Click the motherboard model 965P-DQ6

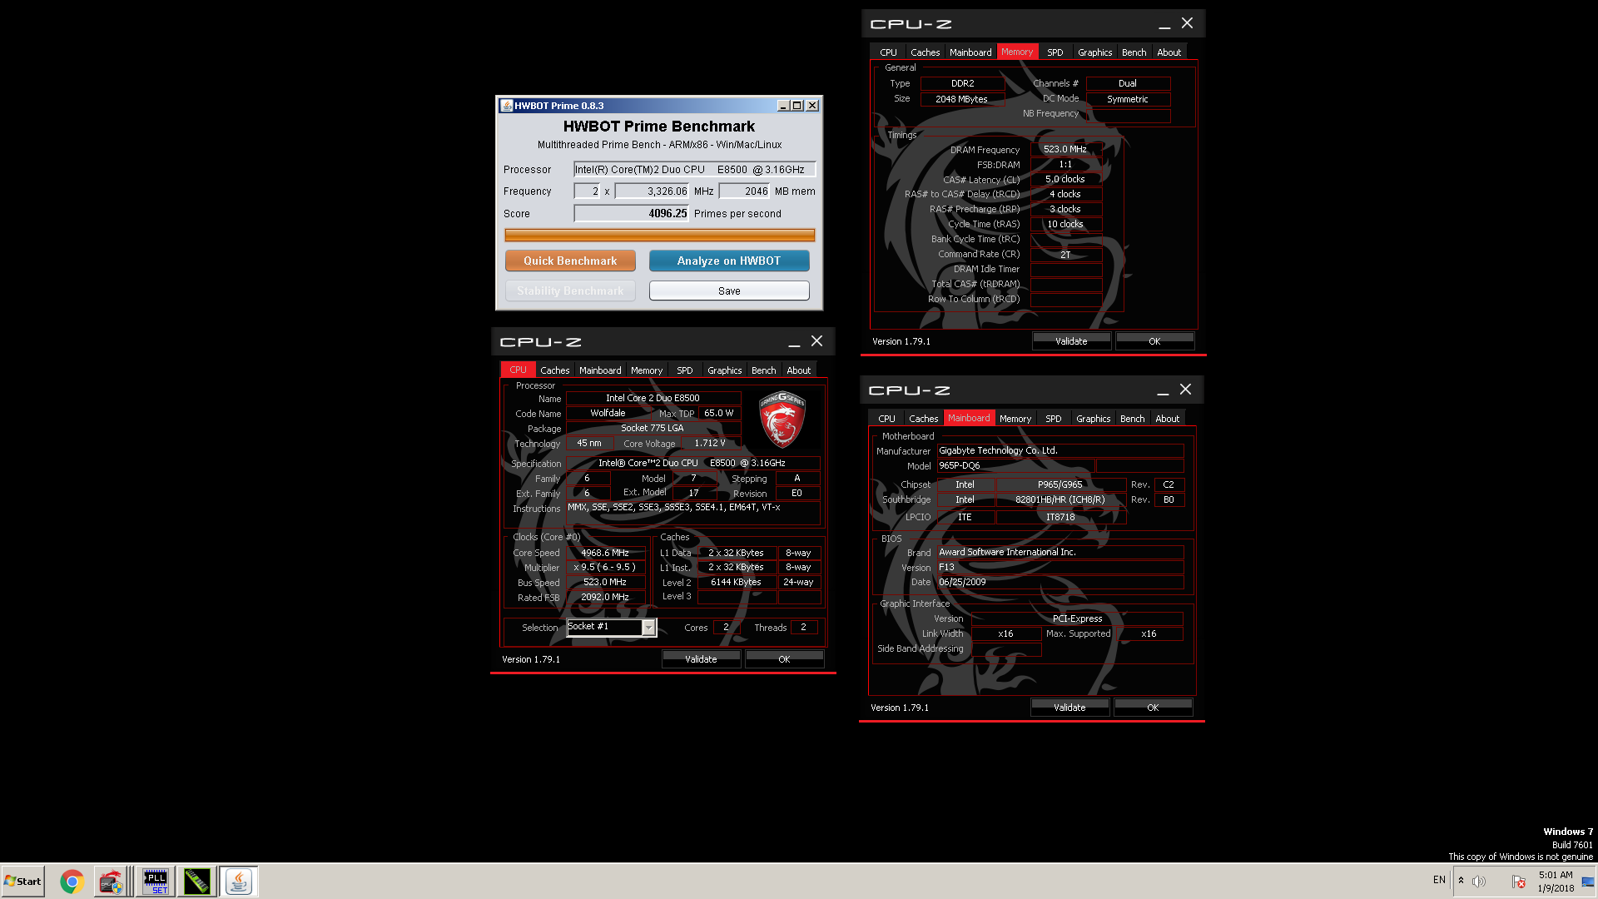click(x=1015, y=466)
